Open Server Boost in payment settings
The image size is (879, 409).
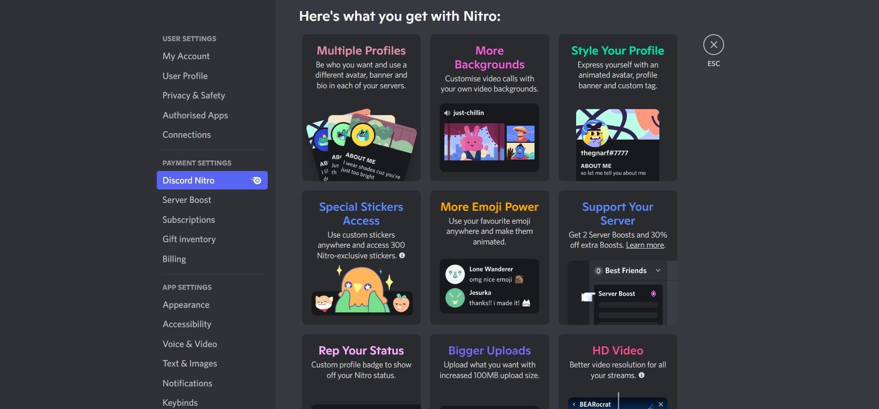186,200
